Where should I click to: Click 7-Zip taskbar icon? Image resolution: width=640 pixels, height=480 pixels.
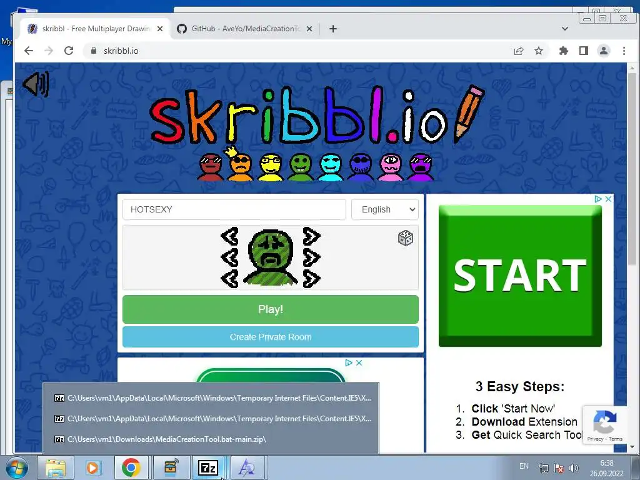207,467
